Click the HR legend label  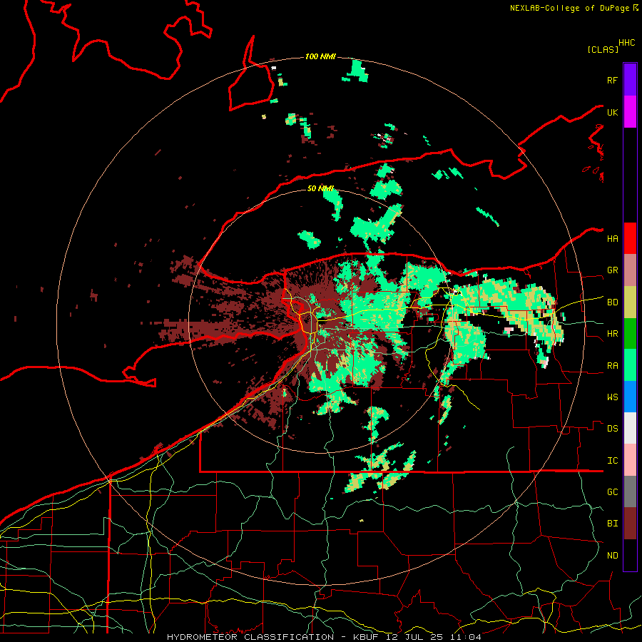pos(612,334)
